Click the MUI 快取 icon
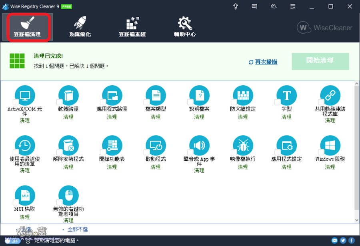Screen dimensions: 360x246 [25, 196]
